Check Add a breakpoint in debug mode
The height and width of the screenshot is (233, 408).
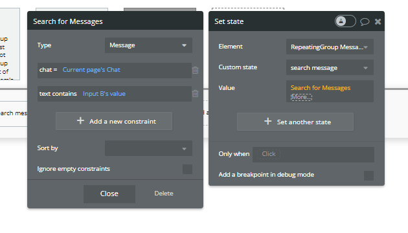pyautogui.click(x=368, y=175)
